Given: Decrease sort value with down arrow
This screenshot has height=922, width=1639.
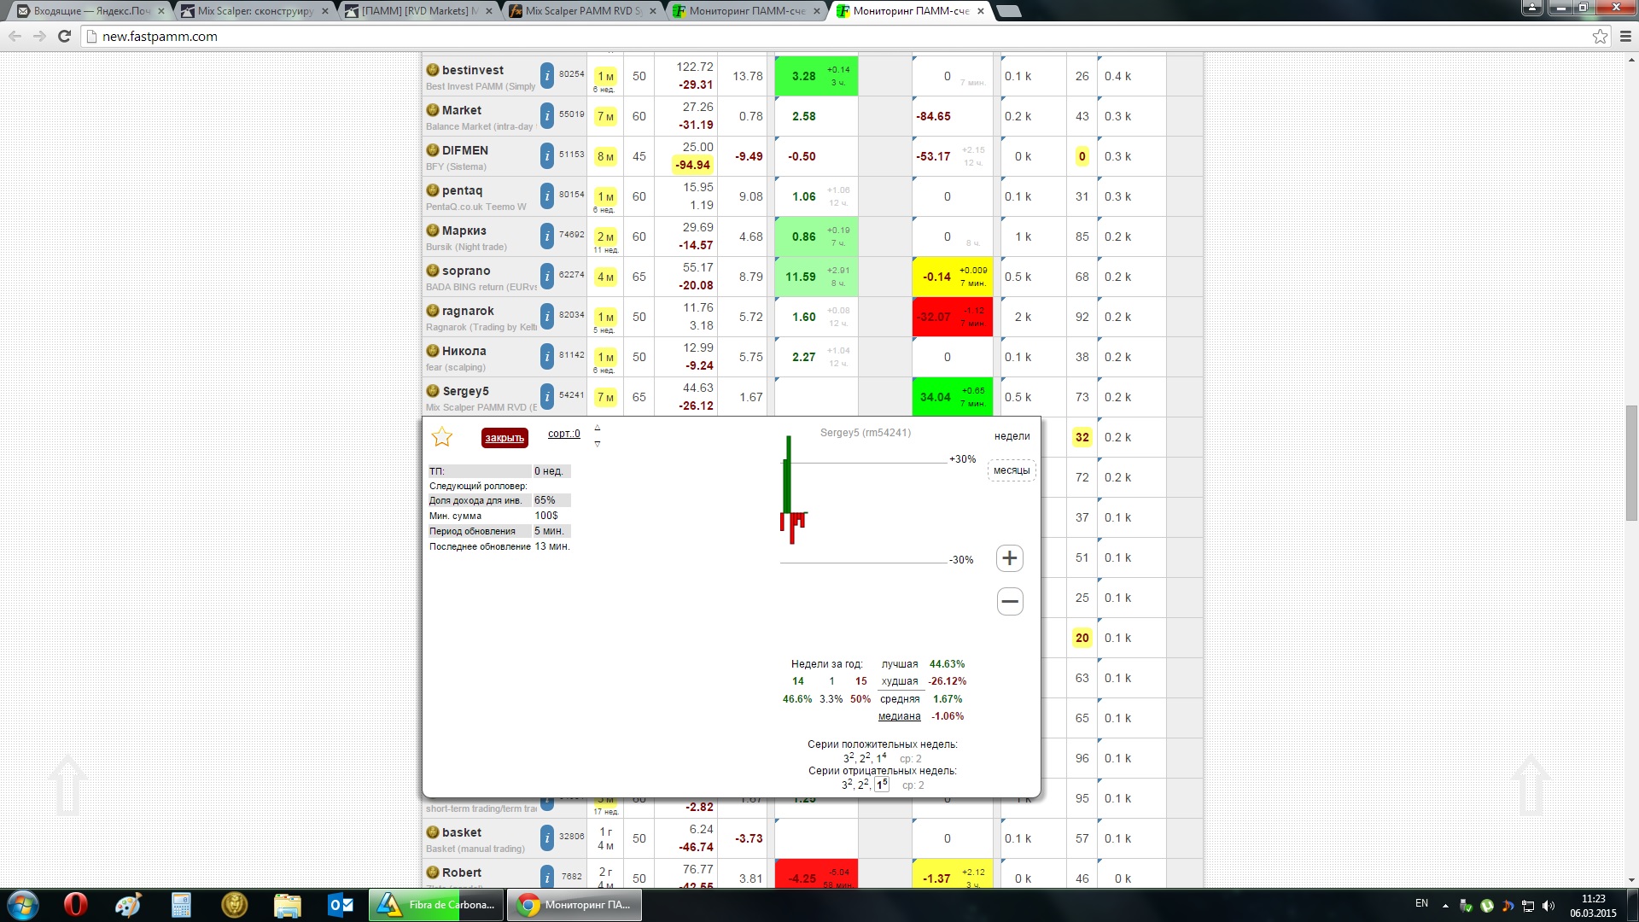Looking at the screenshot, I should 598,444.
